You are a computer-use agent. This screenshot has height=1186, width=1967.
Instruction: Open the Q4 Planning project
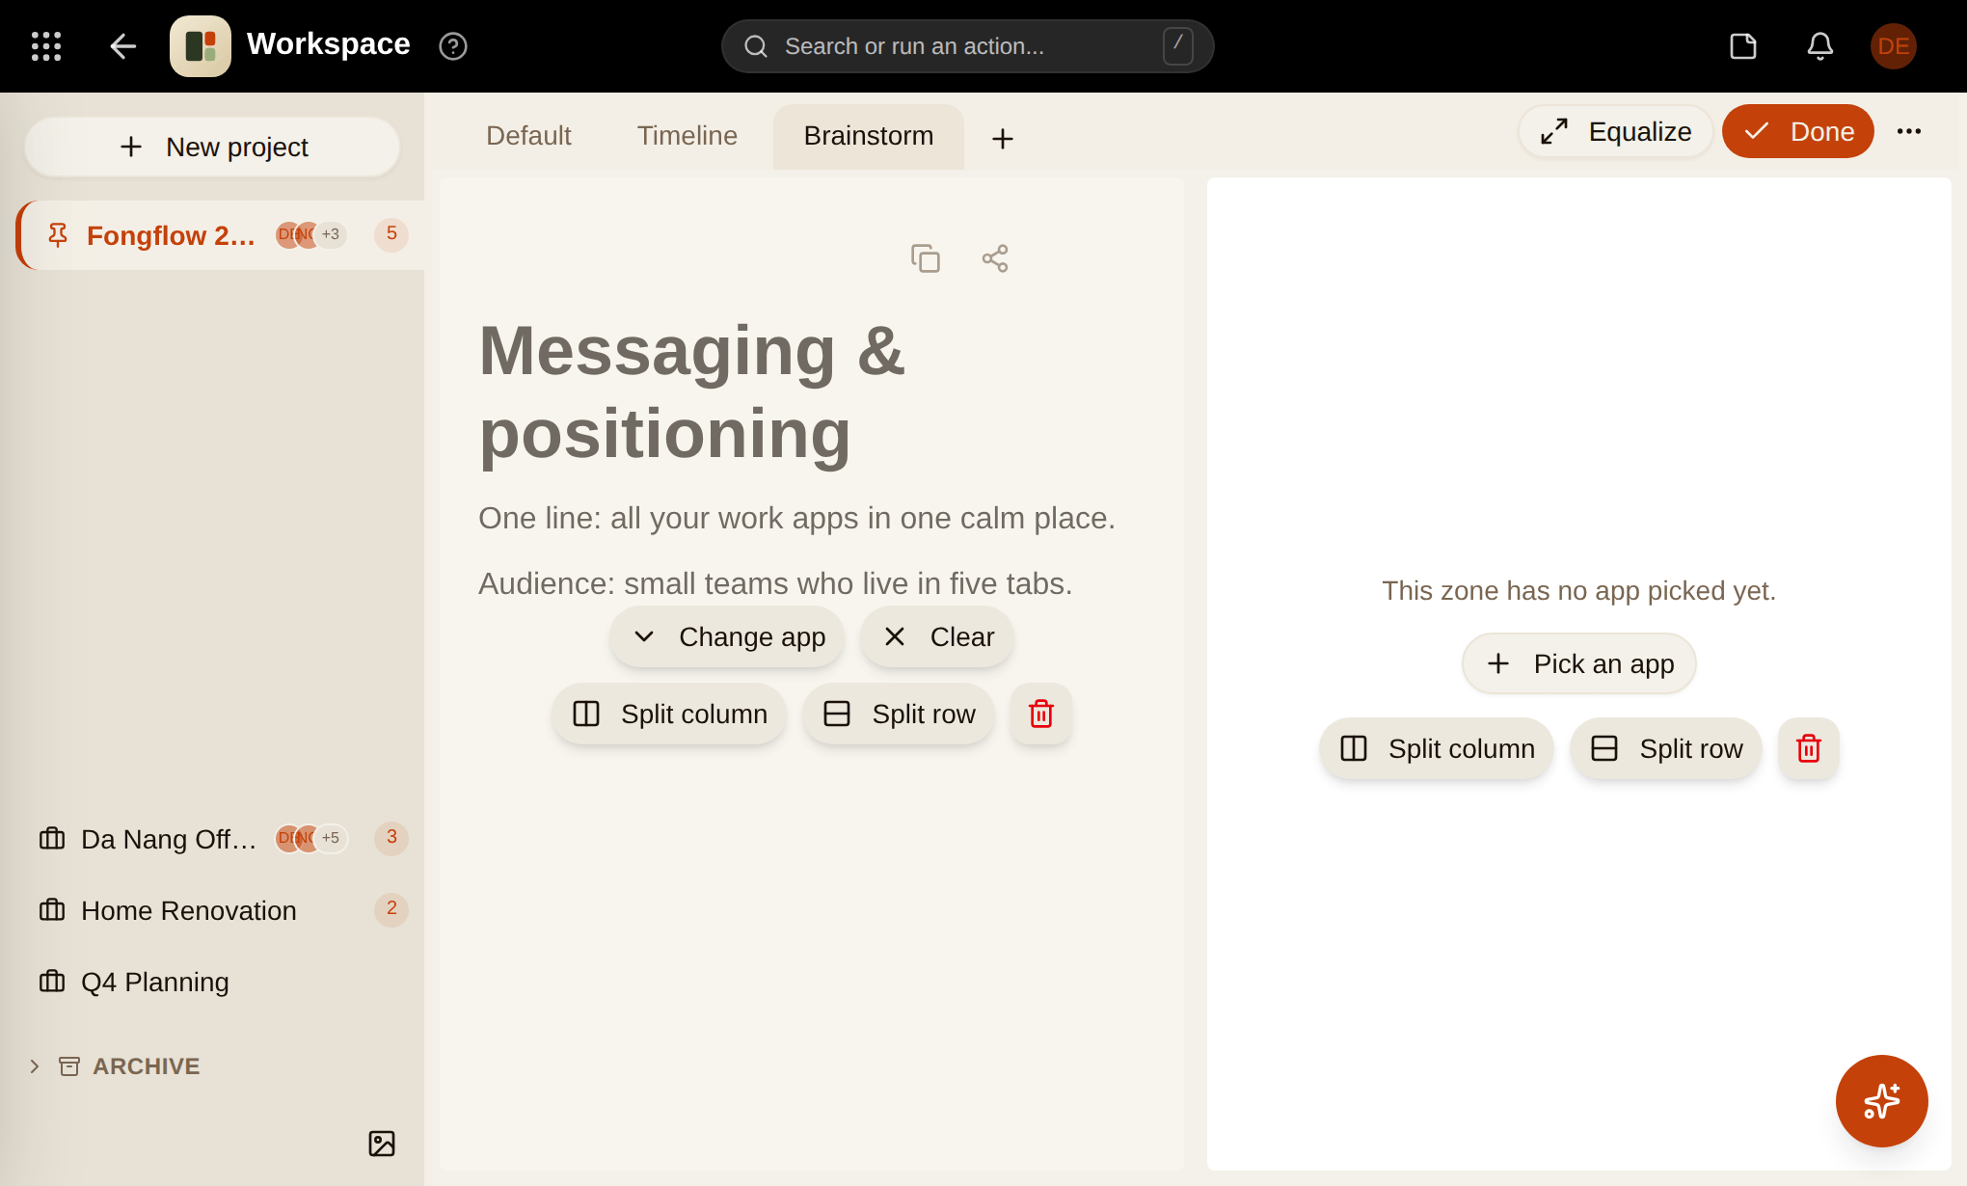pos(222,982)
